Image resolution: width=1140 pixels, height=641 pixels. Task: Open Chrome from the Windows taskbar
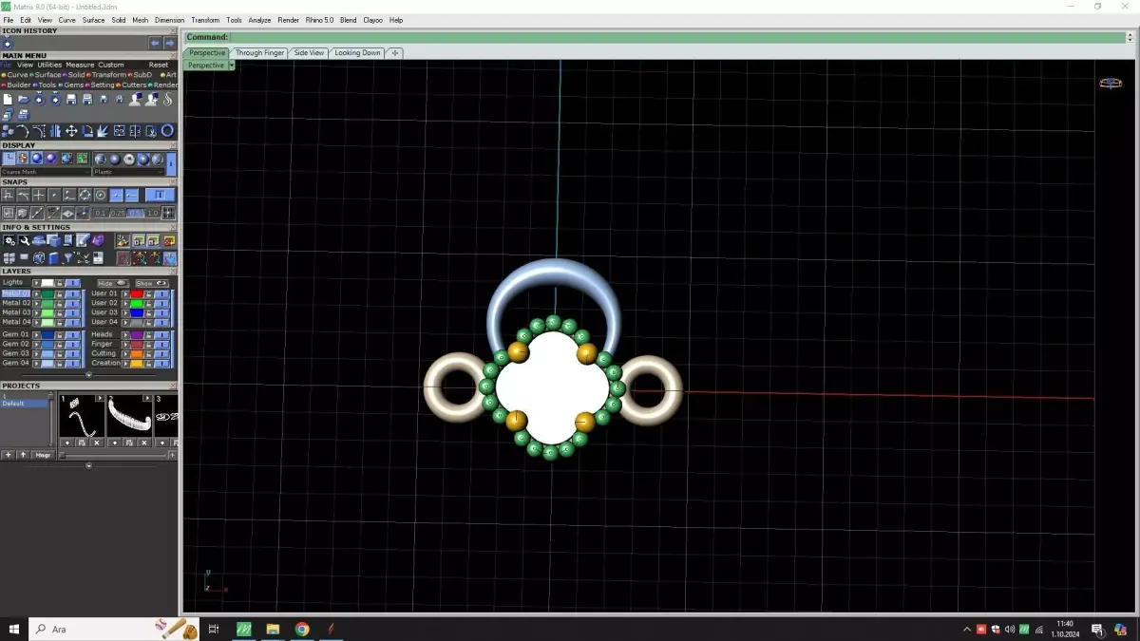click(301, 629)
